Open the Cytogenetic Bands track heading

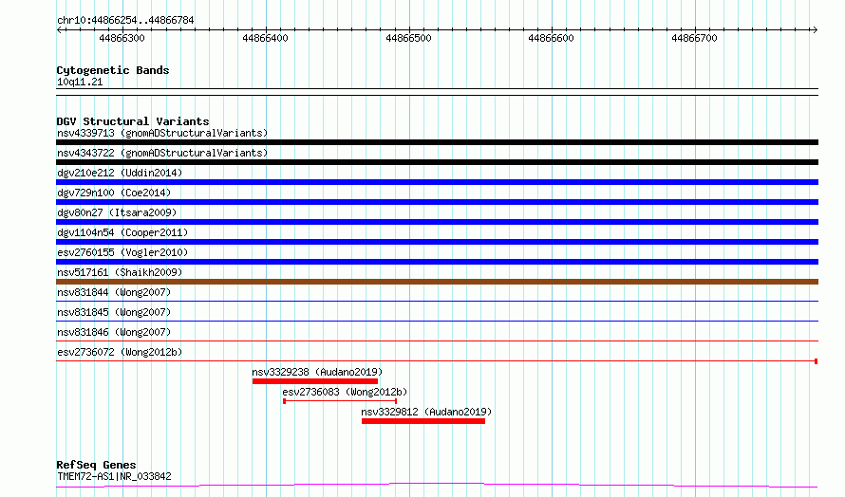coord(113,70)
